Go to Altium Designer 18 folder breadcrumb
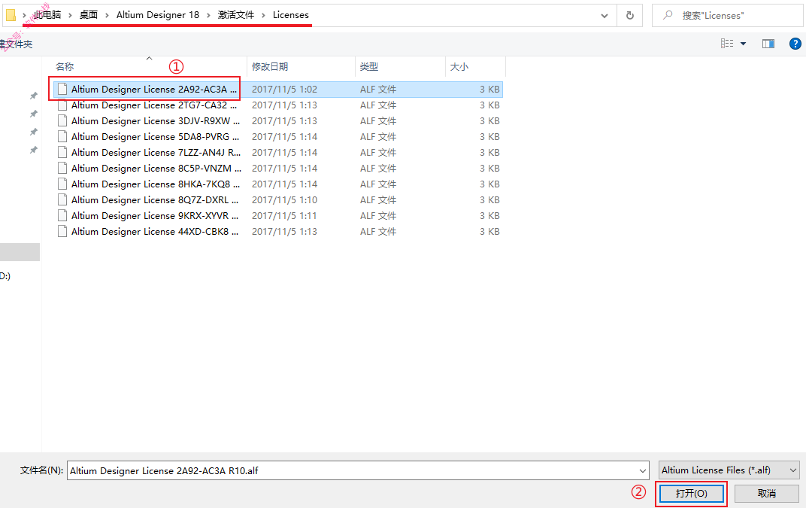 [x=157, y=15]
